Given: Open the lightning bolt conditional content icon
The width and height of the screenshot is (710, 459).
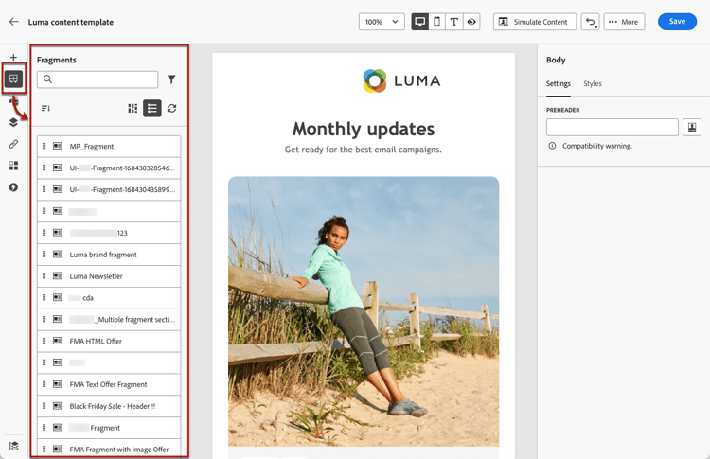Looking at the screenshot, I should (x=13, y=187).
